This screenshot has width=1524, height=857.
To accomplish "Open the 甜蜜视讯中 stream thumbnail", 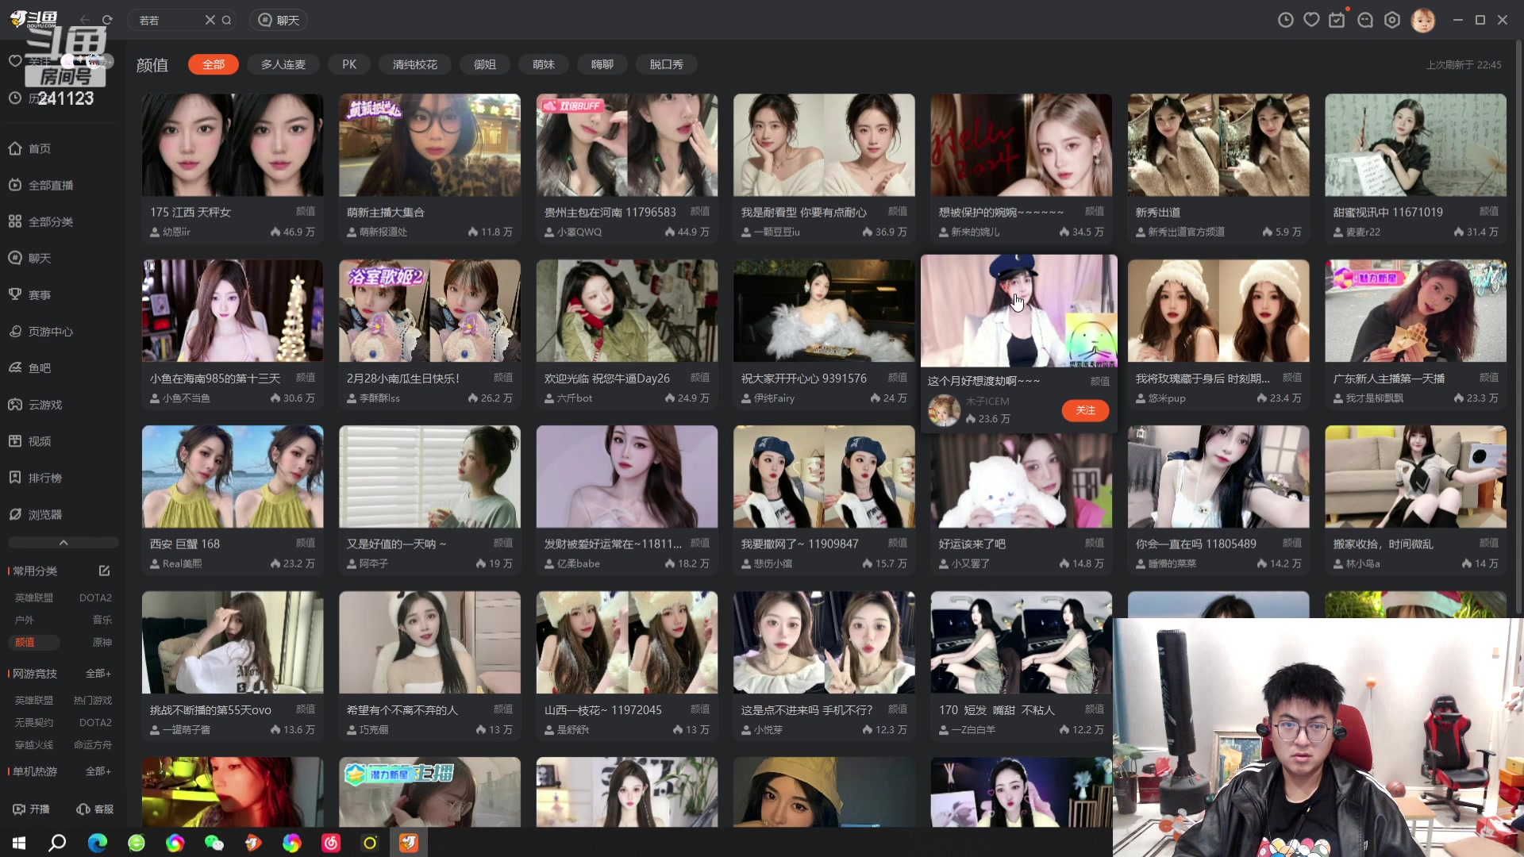I will click(x=1414, y=145).
